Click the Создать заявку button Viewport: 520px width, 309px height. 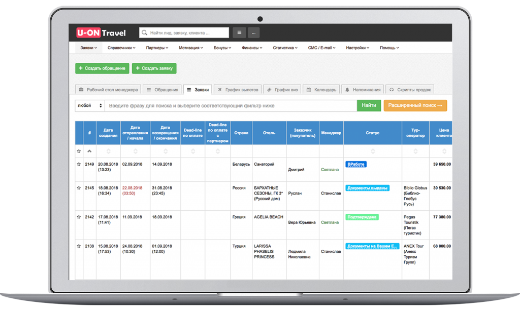(x=154, y=68)
